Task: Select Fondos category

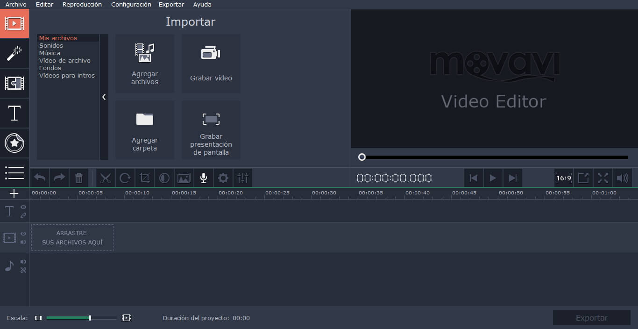Action: pos(68,68)
